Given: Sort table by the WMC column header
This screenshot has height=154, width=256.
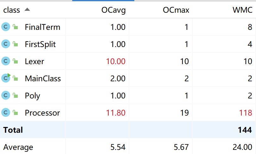Looking at the screenshot, I should click(242, 10).
